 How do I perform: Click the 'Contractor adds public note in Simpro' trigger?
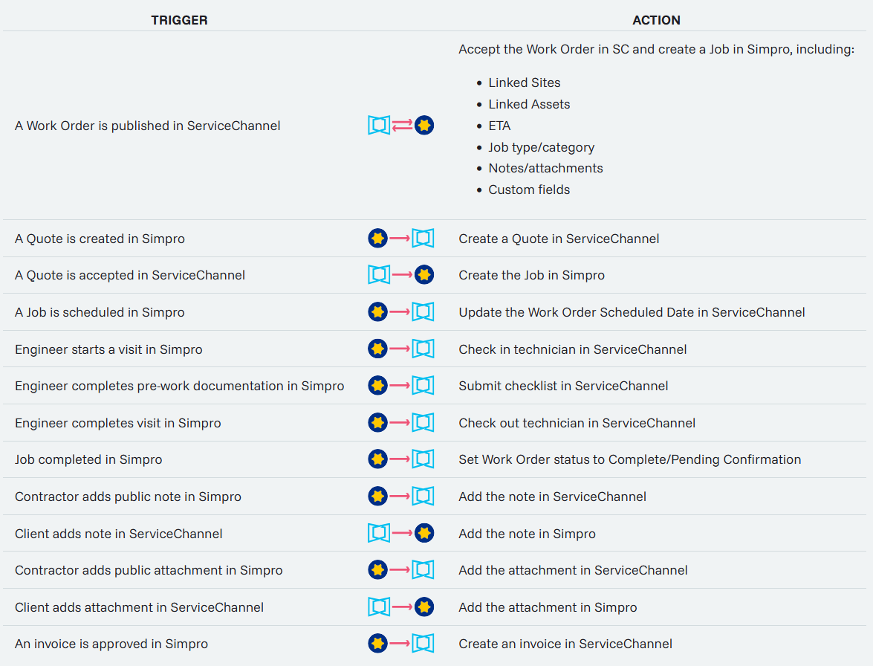coord(128,497)
